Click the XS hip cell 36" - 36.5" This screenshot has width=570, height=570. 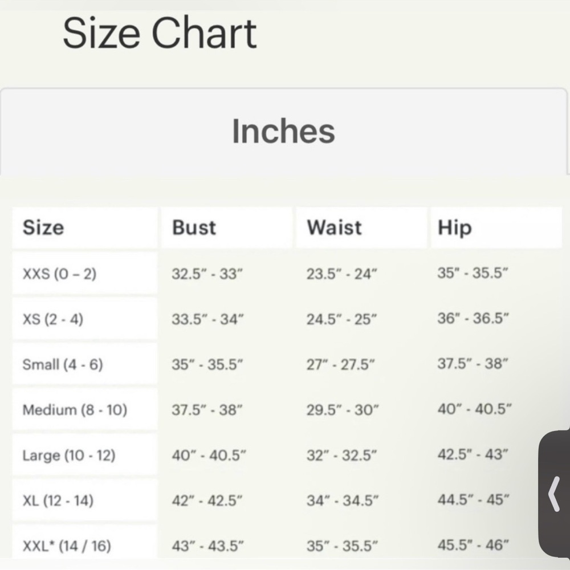(473, 318)
